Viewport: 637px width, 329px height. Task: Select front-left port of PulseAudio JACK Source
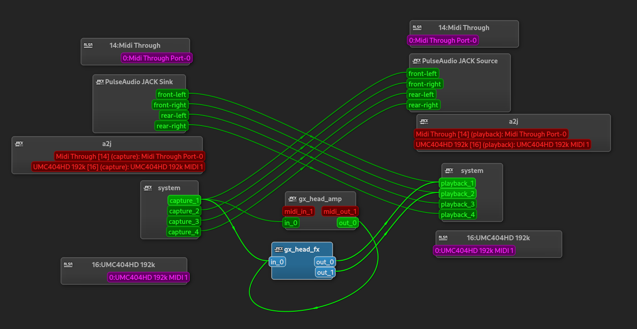[423, 74]
